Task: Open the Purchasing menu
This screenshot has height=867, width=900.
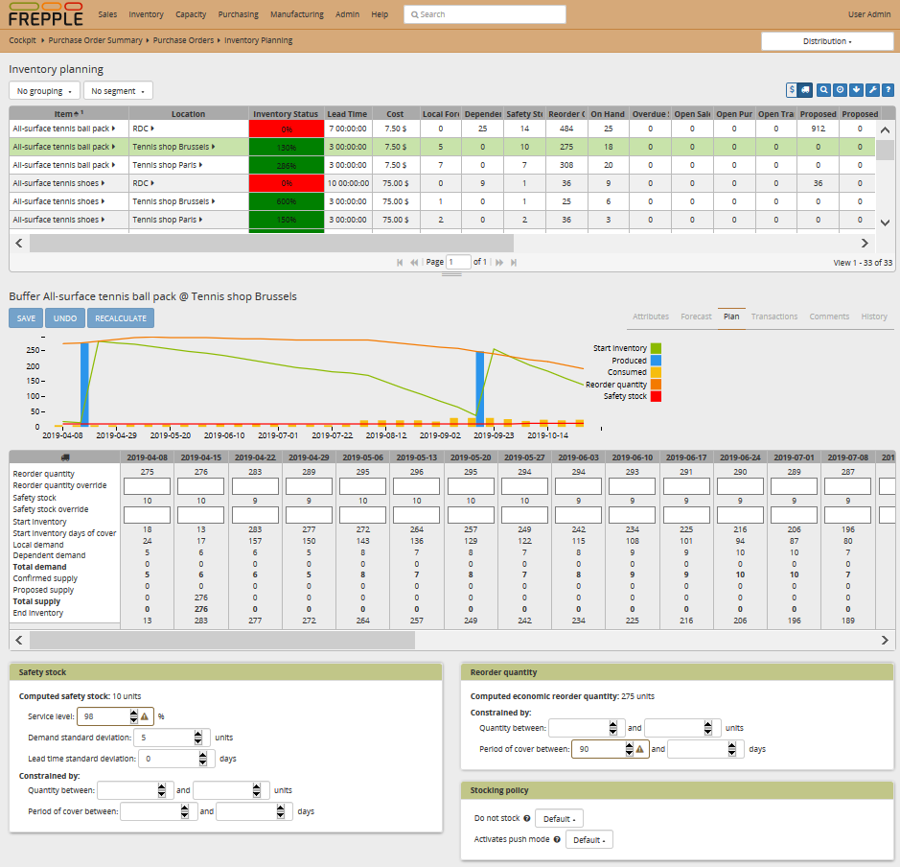Action: tap(238, 15)
